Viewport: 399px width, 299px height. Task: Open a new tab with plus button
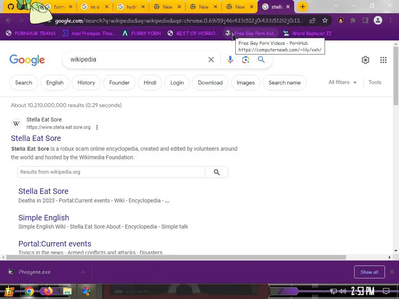pyautogui.click(x=302, y=7)
